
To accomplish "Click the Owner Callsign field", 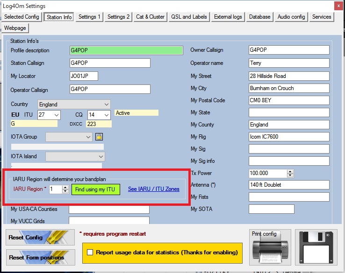I will pyautogui.click(x=289, y=50).
